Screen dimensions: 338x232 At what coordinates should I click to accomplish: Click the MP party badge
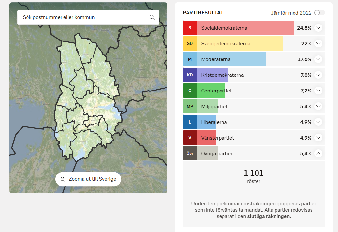(x=190, y=106)
